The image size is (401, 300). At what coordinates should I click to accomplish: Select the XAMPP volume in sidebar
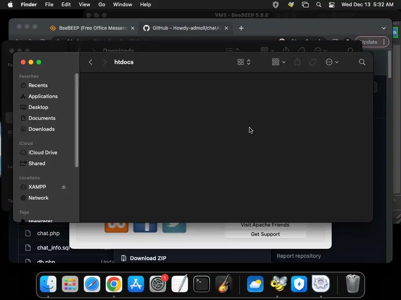(37, 187)
